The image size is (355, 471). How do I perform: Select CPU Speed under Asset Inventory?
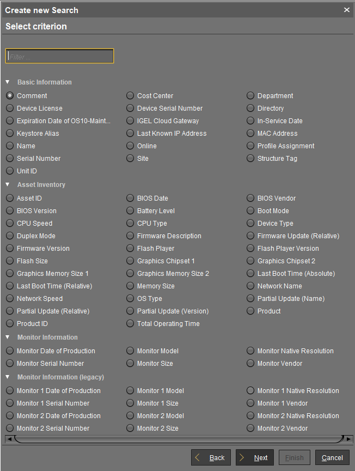click(x=10, y=223)
